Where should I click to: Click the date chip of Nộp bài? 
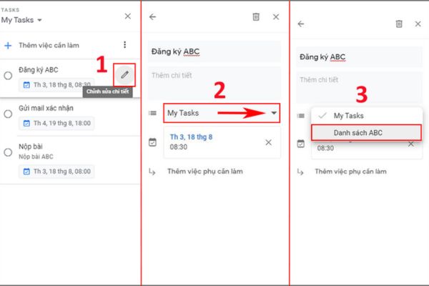56,172
